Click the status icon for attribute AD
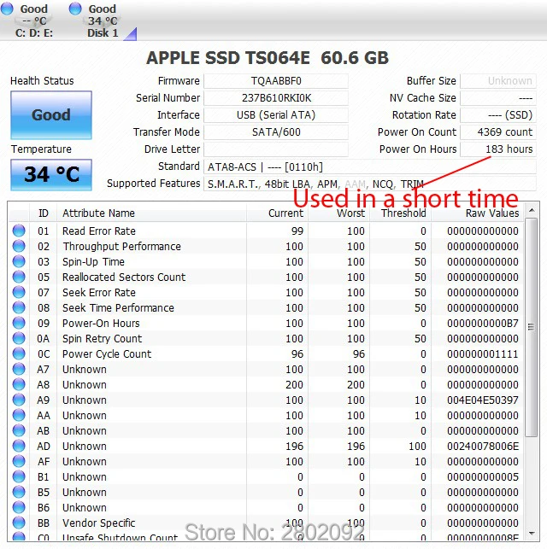 (19, 446)
